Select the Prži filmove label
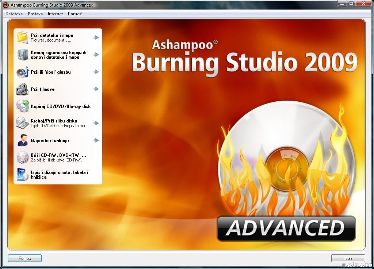Image resolution: width=374 pixels, height=269 pixels. click(x=42, y=89)
